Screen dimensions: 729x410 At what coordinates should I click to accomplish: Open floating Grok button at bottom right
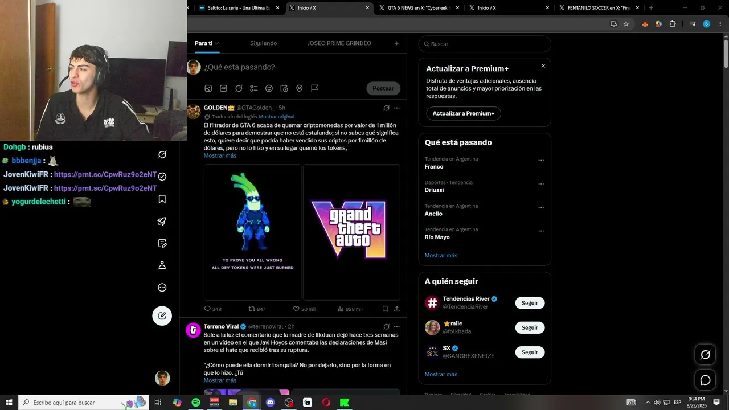(705, 355)
